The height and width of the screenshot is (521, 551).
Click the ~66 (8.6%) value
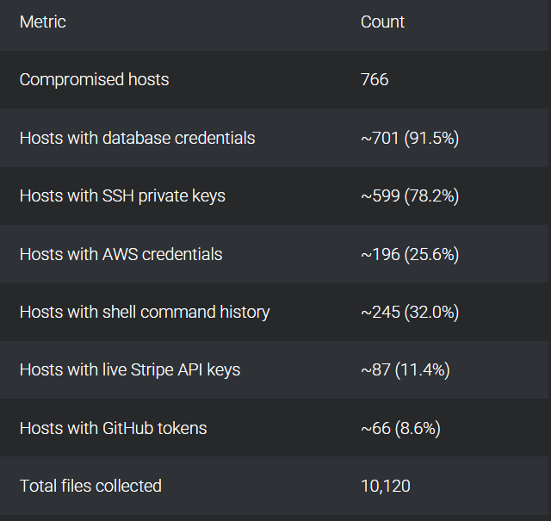pos(400,428)
